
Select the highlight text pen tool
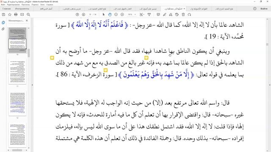(164, 15)
